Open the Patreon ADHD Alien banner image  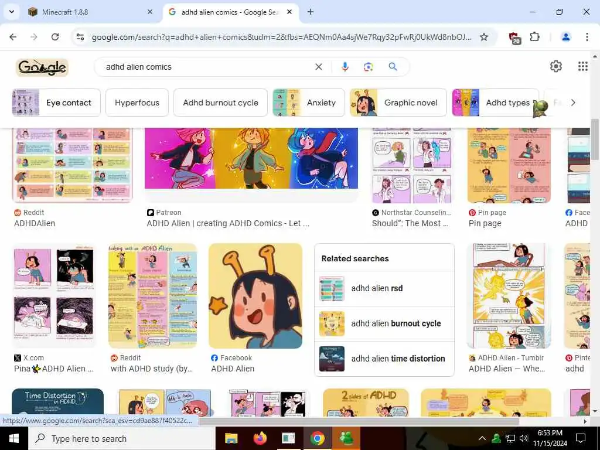coord(251,158)
